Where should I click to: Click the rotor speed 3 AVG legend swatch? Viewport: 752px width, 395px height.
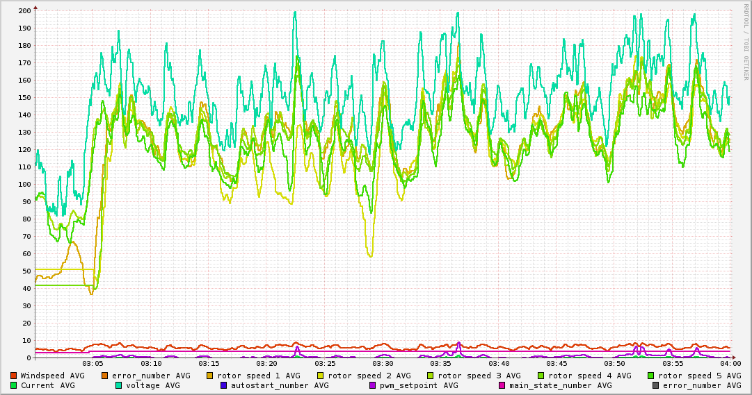pos(430,376)
